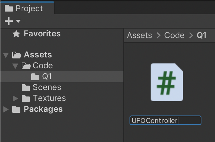215x142 pixels.
Task: Click the Assets open folder icon
Action: point(16,55)
